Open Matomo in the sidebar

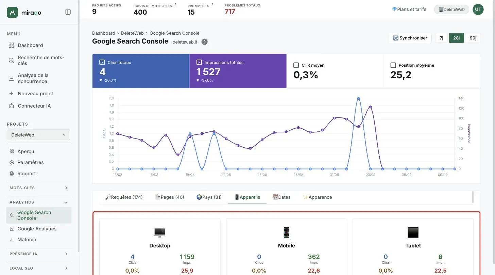(27, 240)
